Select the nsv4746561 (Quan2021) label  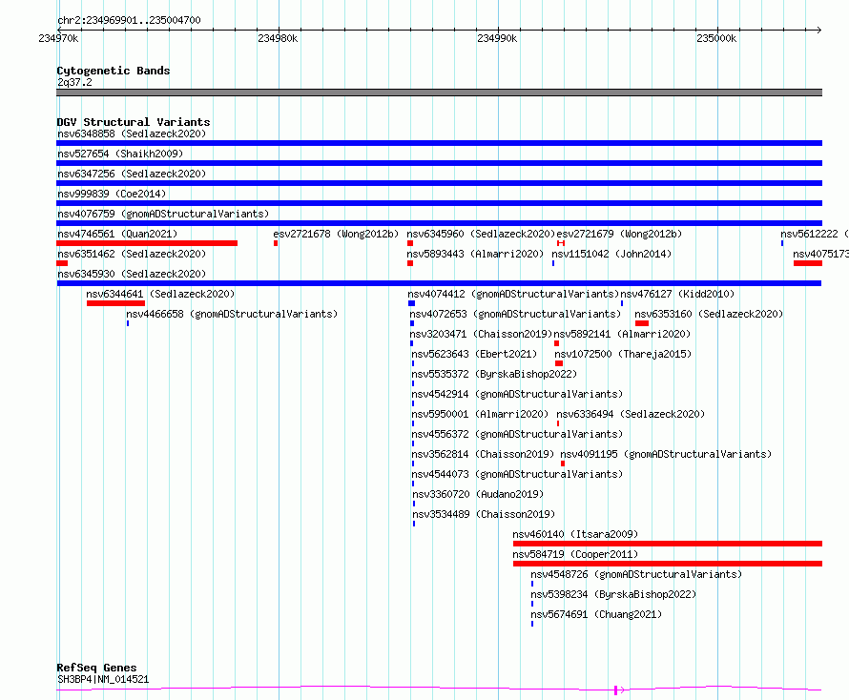[117, 234]
